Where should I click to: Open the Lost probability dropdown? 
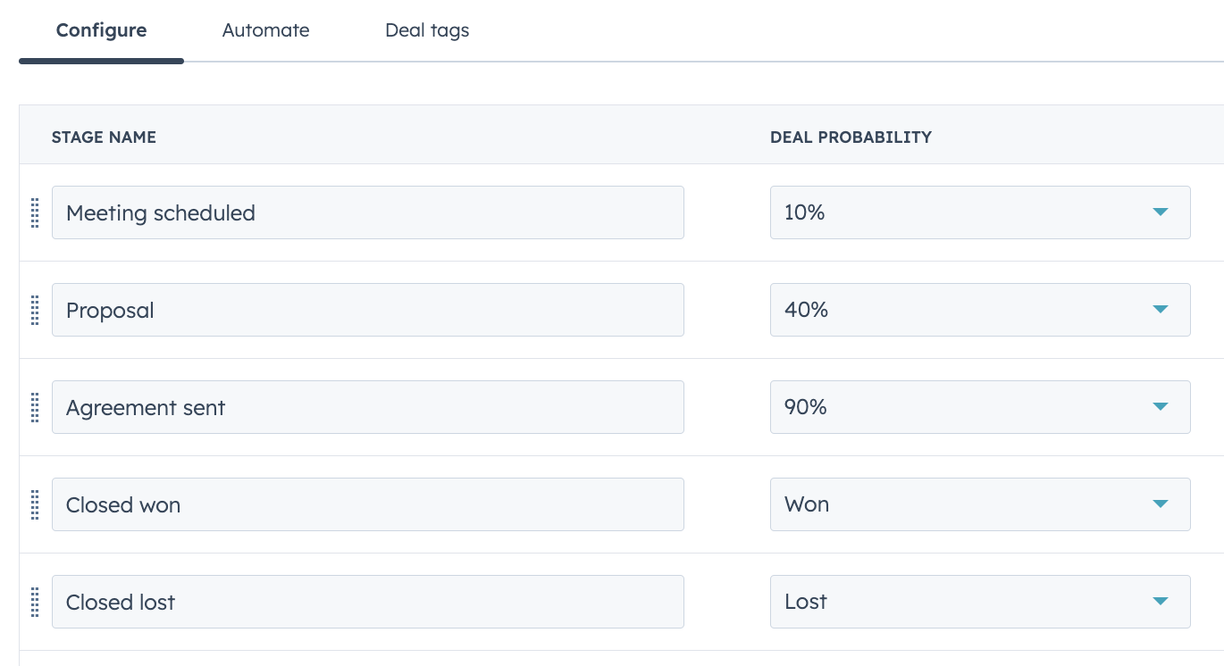click(x=980, y=602)
